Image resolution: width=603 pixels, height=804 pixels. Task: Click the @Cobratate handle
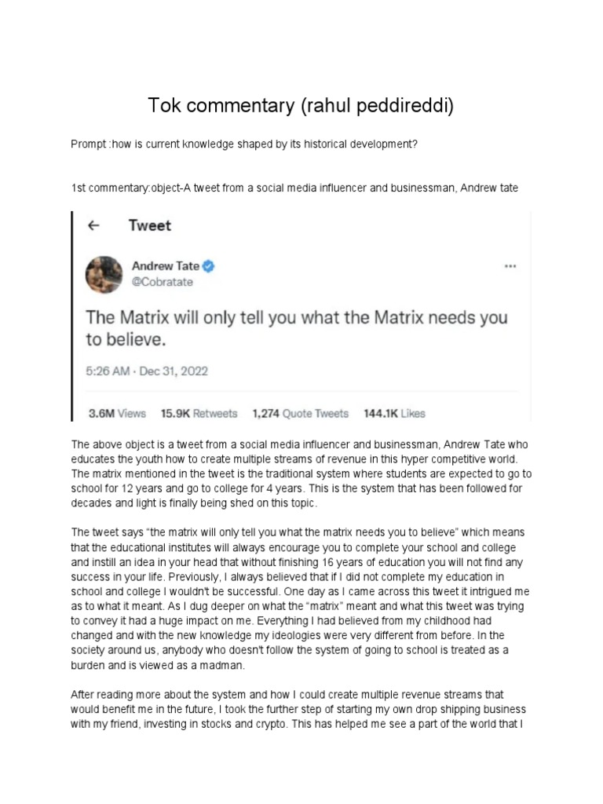click(163, 281)
